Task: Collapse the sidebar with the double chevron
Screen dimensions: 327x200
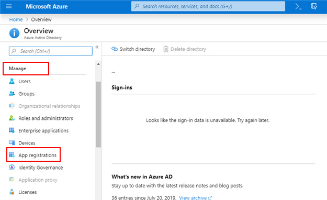Action: (97, 47)
